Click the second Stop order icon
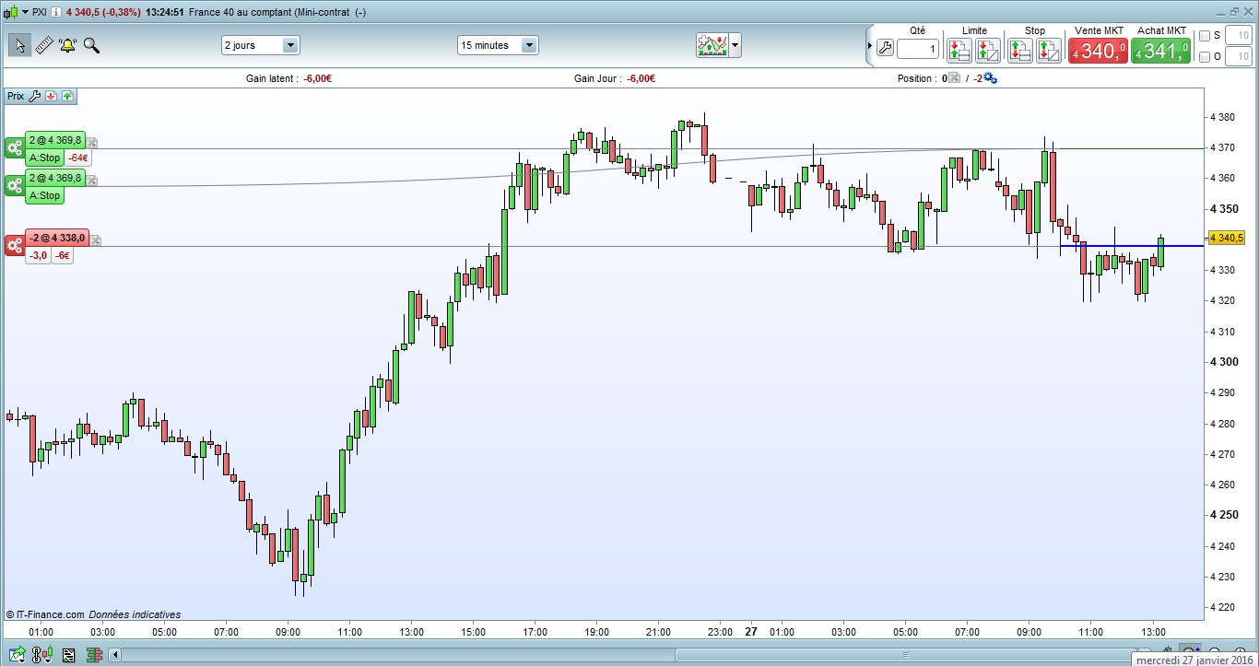The width and height of the screenshot is (1259, 666). pos(1048,51)
